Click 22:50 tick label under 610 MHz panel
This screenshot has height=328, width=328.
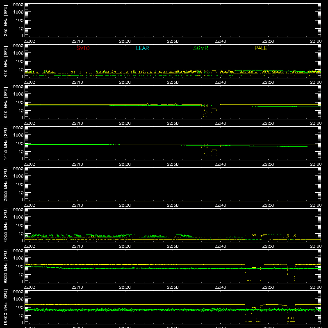pos(268,123)
